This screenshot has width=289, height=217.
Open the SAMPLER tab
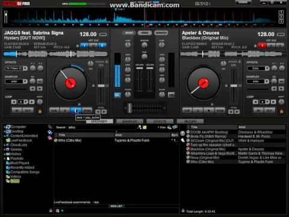coord(129,121)
